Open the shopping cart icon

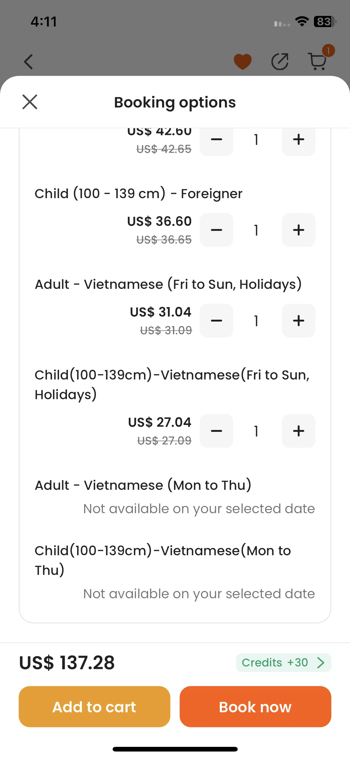pyautogui.click(x=317, y=61)
